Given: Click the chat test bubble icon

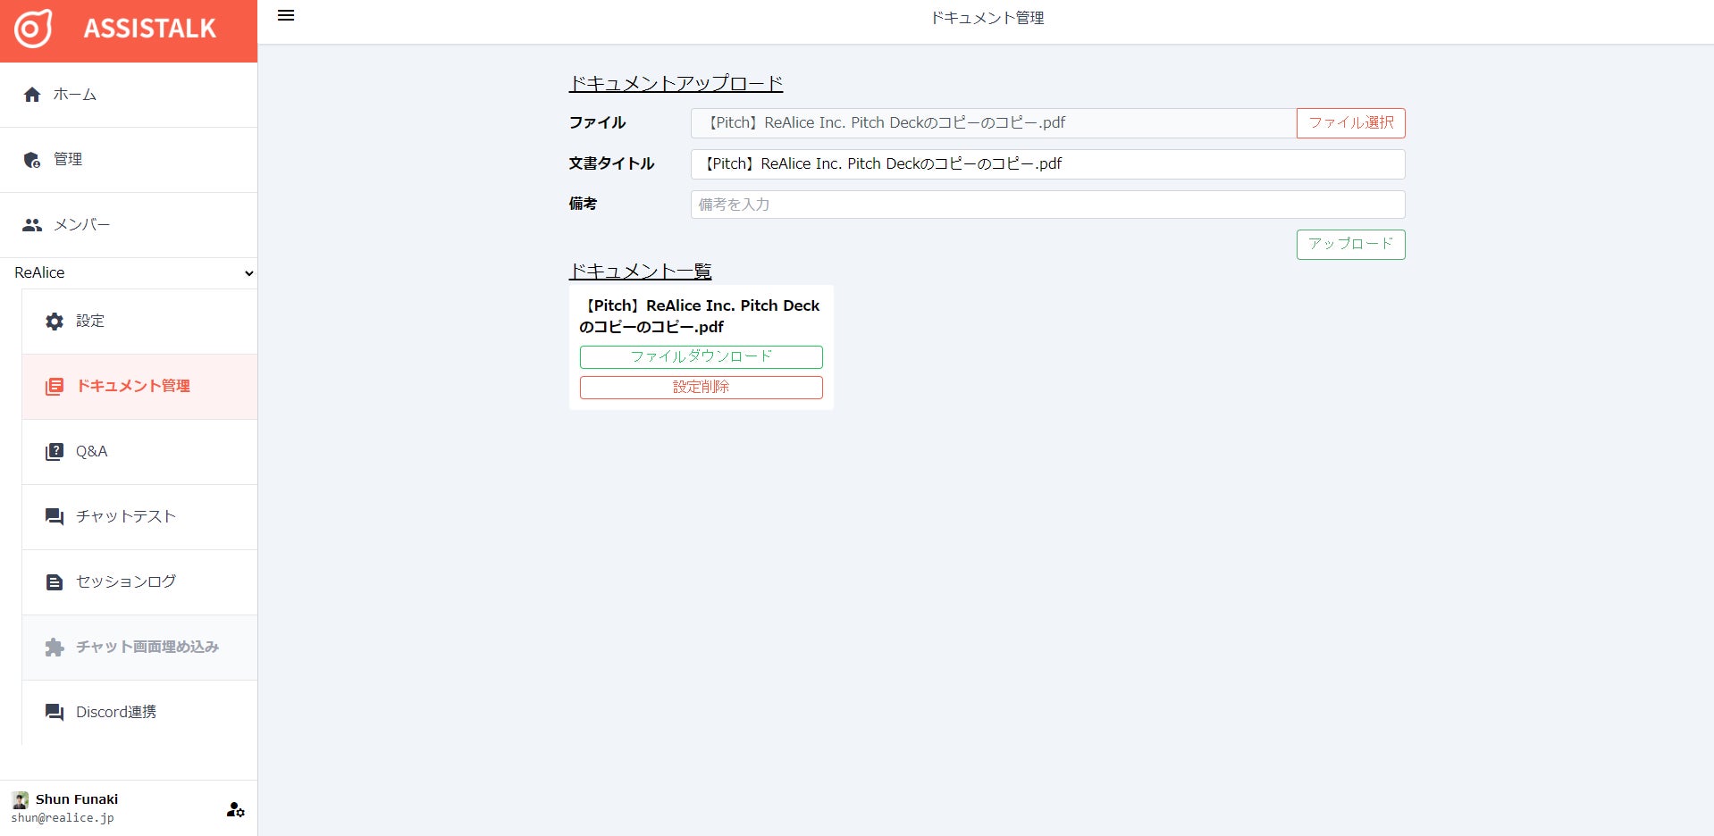Looking at the screenshot, I should pyautogui.click(x=55, y=517).
